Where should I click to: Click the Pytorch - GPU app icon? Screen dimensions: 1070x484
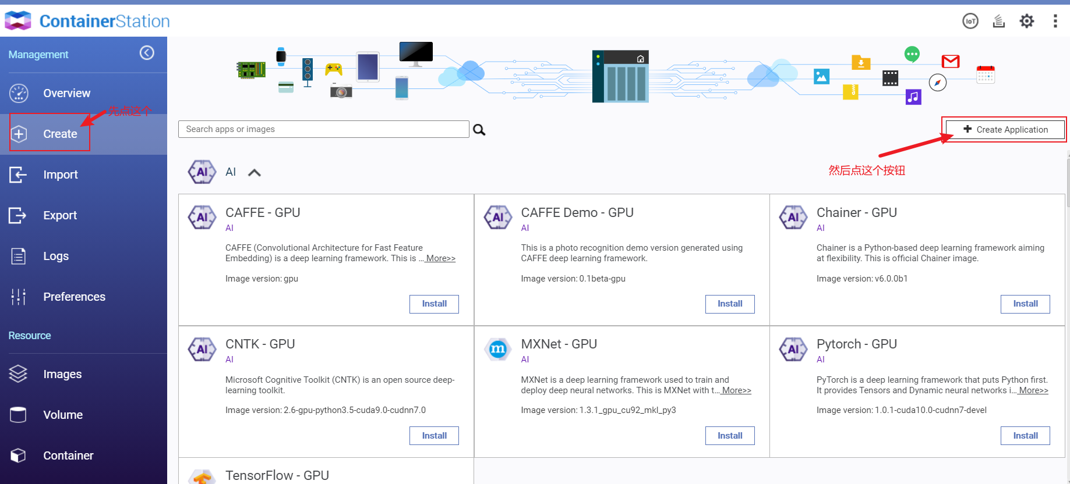coord(793,349)
